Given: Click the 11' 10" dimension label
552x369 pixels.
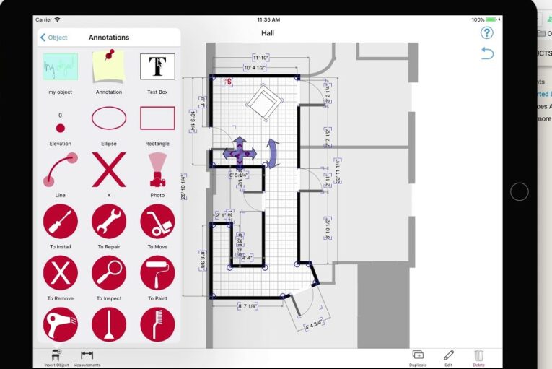Looking at the screenshot, I should tap(261, 58).
